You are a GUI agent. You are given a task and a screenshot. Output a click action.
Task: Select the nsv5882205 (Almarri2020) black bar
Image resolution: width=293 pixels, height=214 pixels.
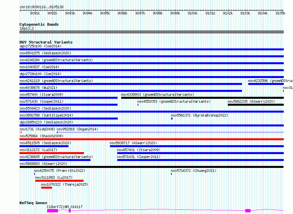(256, 105)
